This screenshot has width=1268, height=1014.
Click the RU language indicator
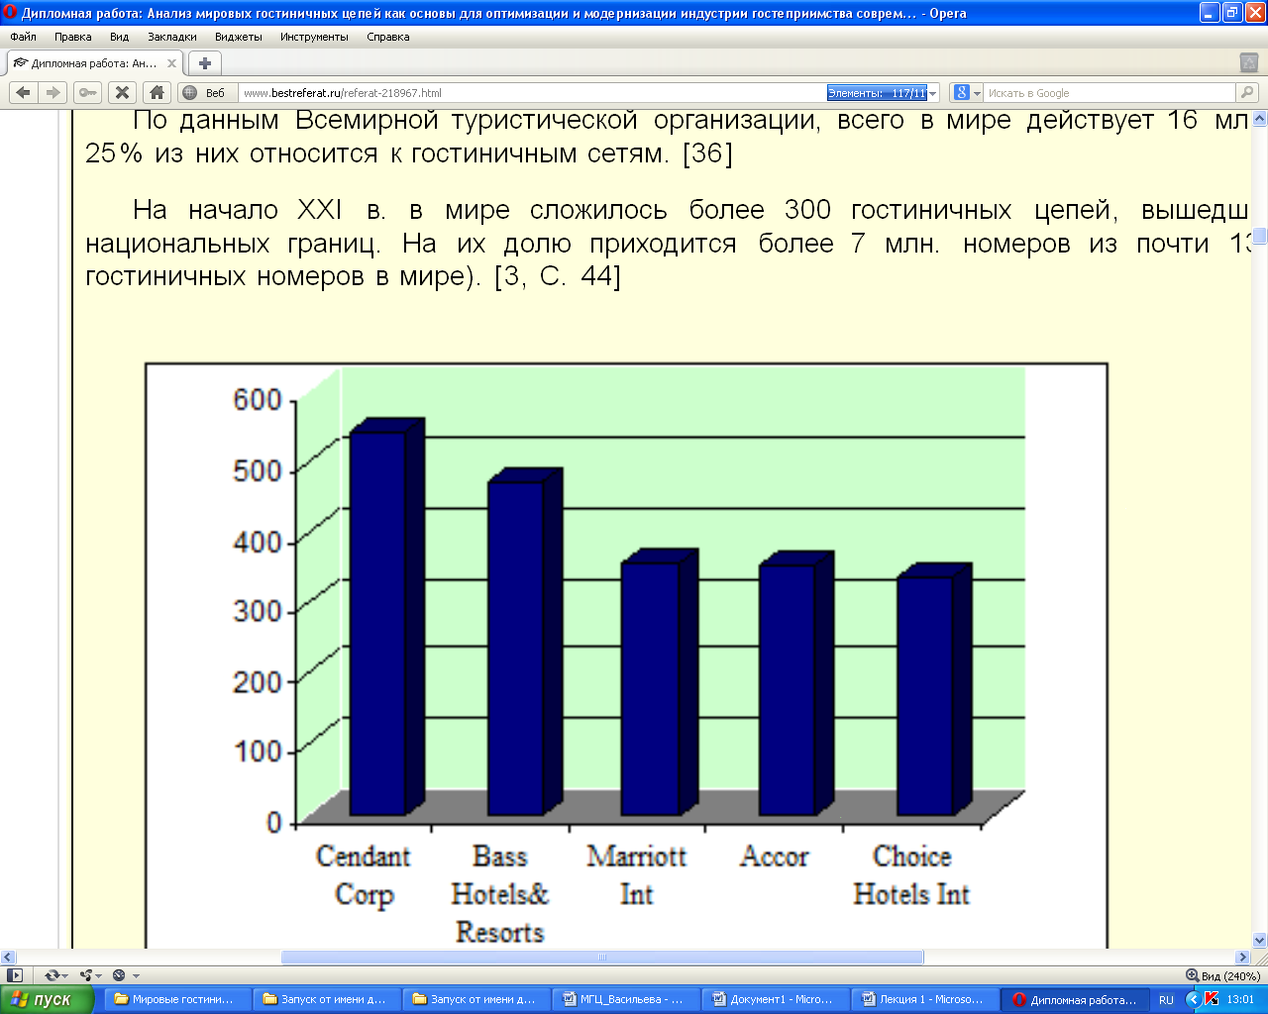[1166, 1000]
